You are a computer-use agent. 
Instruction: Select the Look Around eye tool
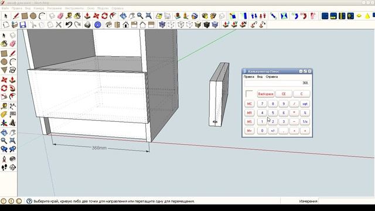point(12,159)
